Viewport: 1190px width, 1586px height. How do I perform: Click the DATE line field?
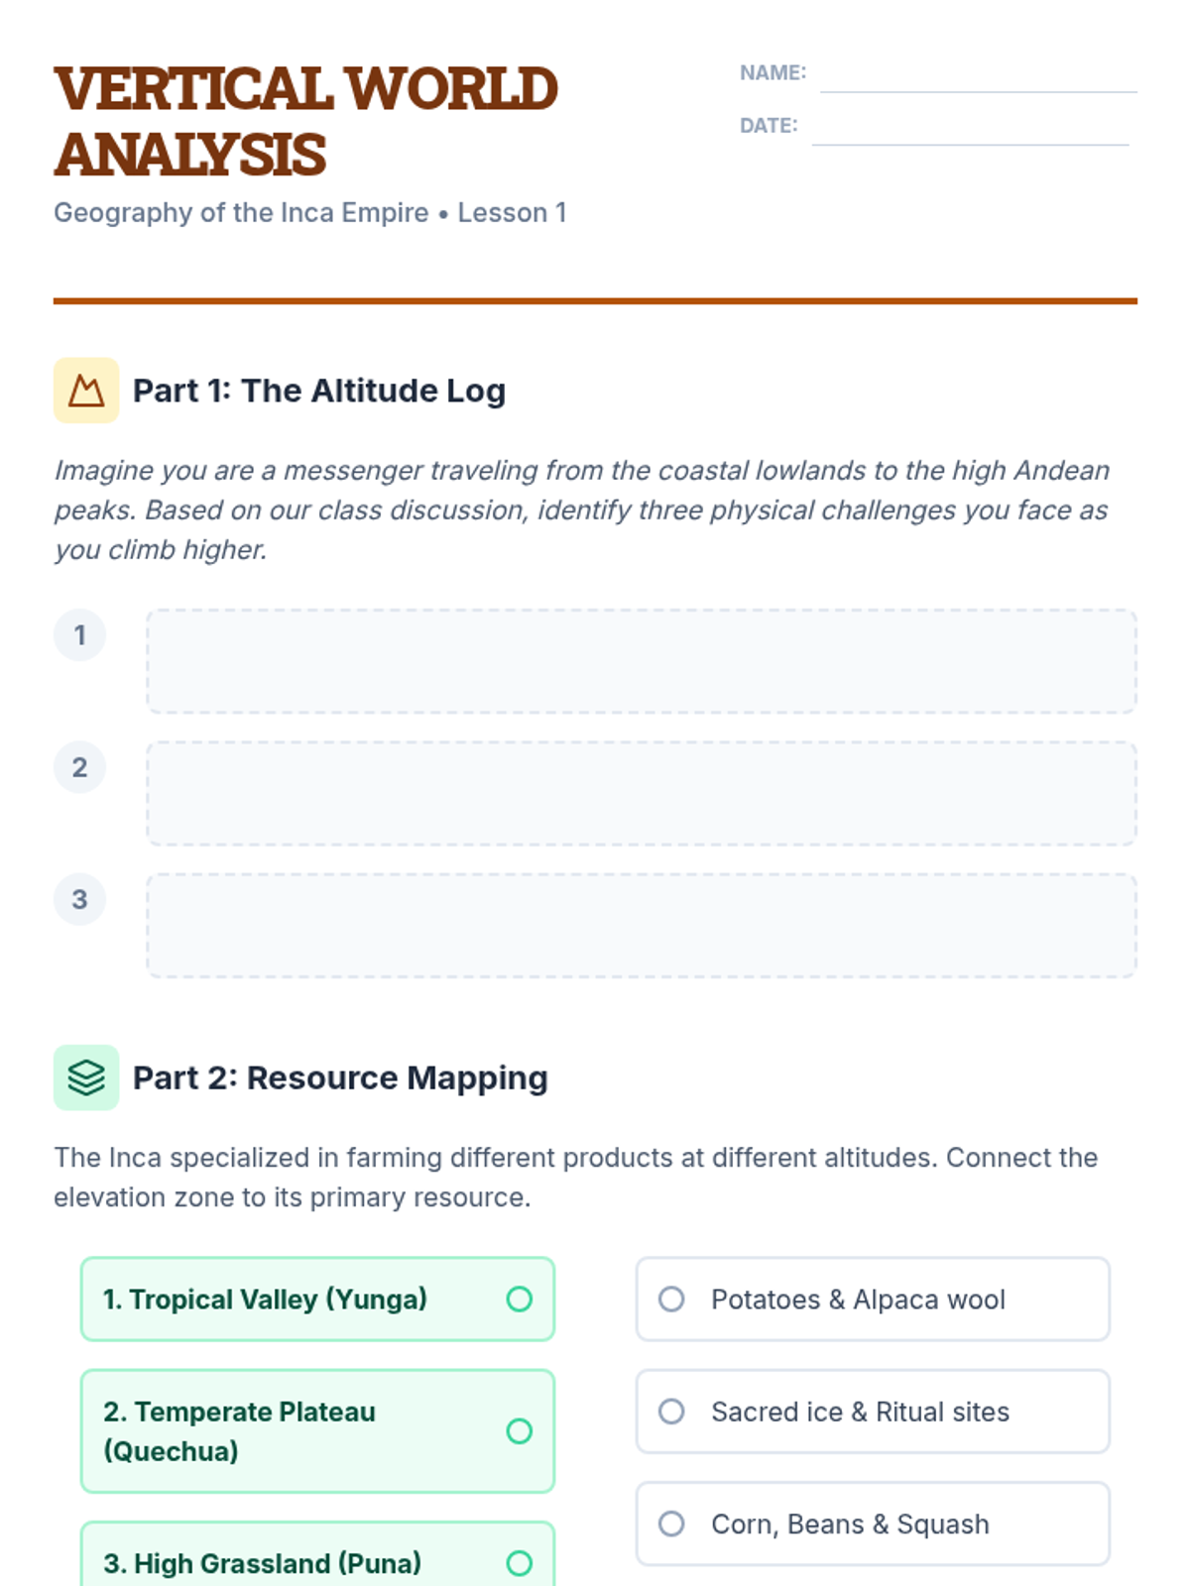click(970, 128)
